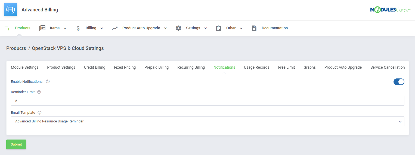
Task: Click into the Reminder Limit input field
Action: coord(207,101)
